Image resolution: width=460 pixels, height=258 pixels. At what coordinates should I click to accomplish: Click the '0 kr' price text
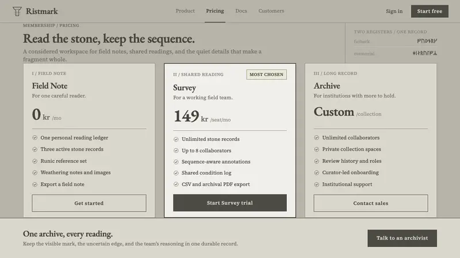point(41,114)
